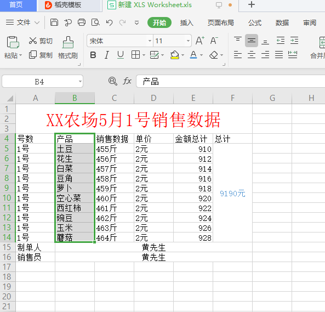Switch to the 开始 ribbon tab
The width and height of the screenshot is (325, 312).
(159, 22)
